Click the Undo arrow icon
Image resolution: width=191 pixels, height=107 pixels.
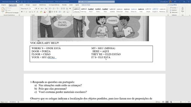25,2
